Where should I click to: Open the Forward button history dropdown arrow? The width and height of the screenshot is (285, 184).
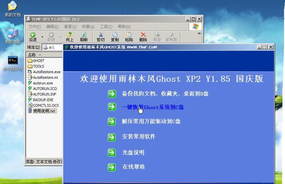coord(61,37)
